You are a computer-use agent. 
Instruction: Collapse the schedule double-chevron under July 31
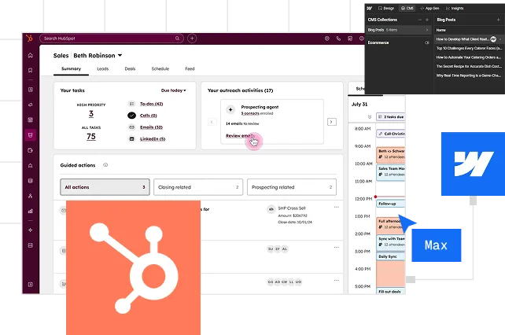(370, 116)
